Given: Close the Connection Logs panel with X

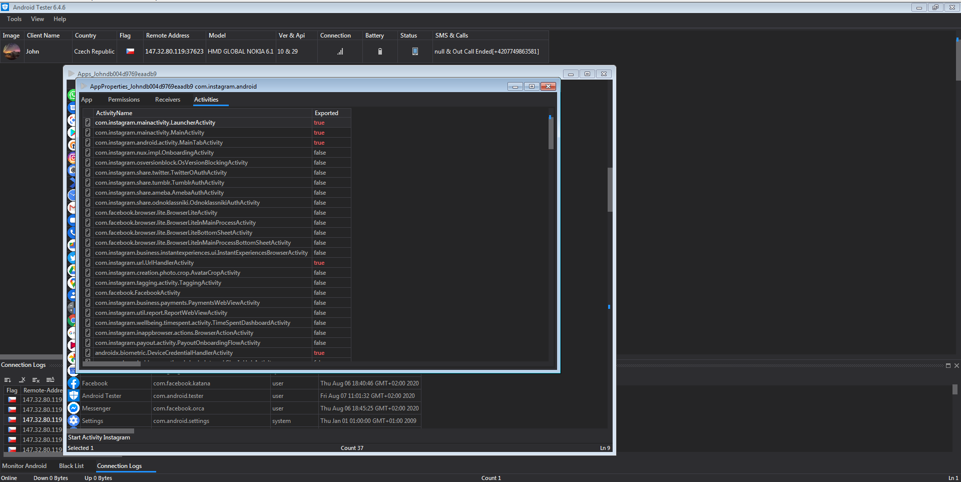Looking at the screenshot, I should coord(956,365).
